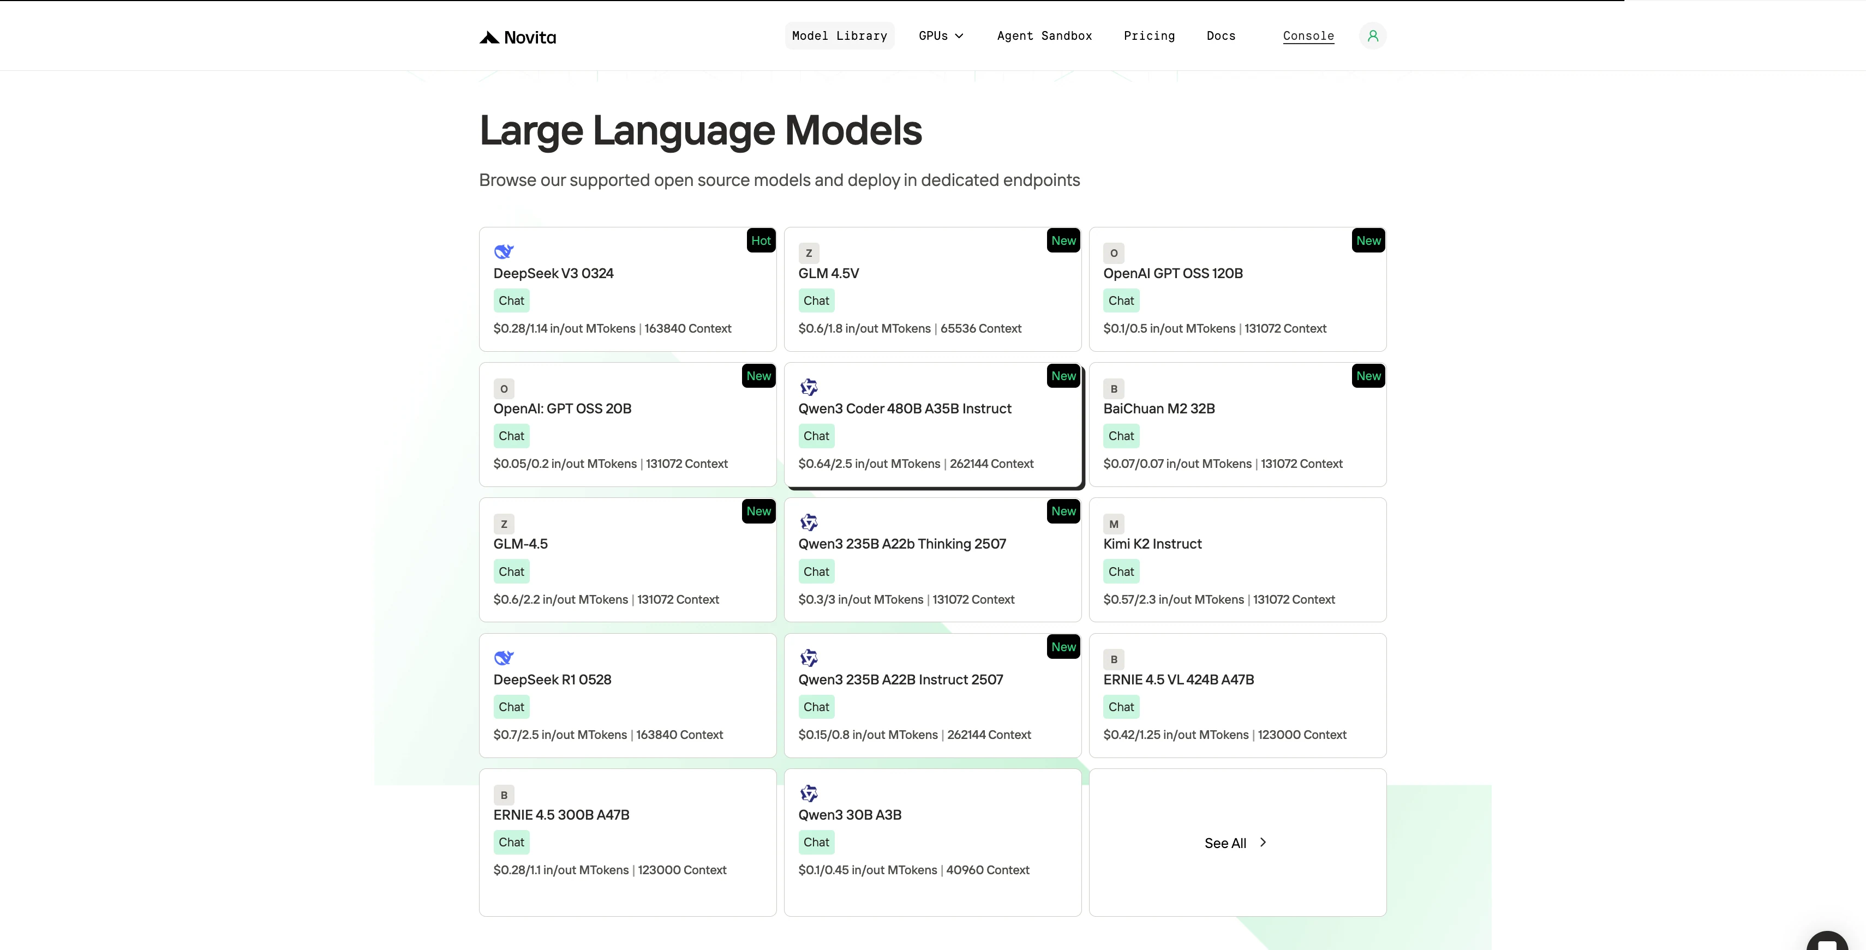Screen dimensions: 1866x950
Task: Click Qwen icon on 235B Thinking 2507 card
Action: [809, 523]
